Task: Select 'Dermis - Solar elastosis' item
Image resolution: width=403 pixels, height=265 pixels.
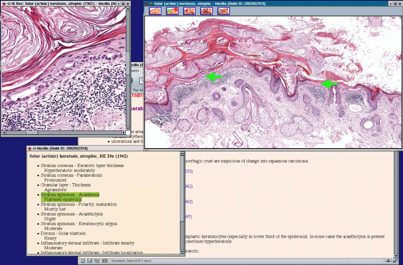Action: pyautogui.click(x=63, y=233)
